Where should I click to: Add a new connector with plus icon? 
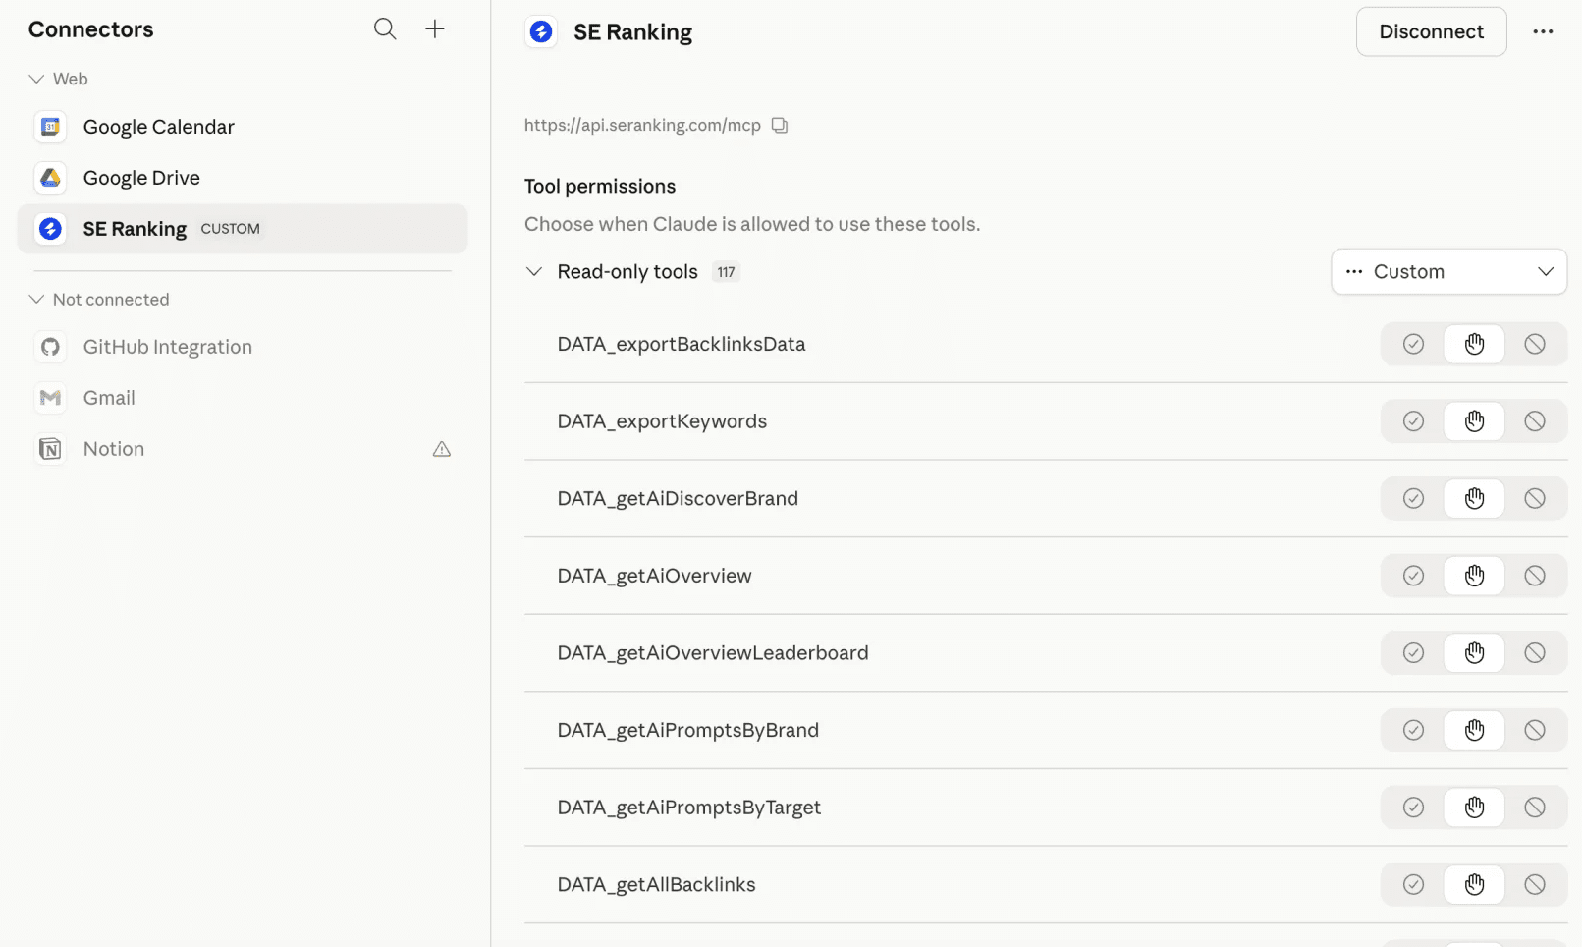pos(435,29)
